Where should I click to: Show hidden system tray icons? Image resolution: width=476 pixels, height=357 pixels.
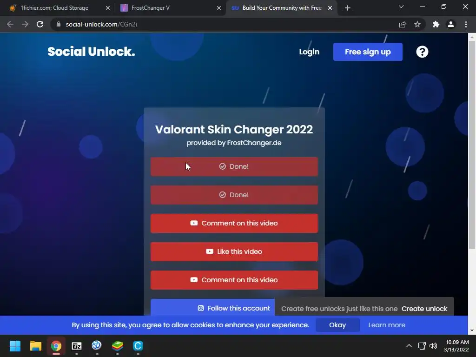coord(409,346)
